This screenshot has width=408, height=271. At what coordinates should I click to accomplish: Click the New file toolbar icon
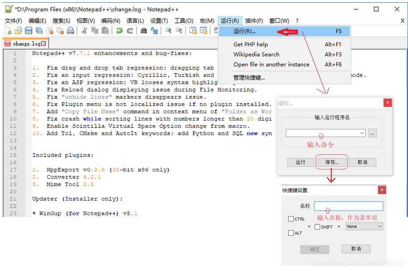point(8,31)
